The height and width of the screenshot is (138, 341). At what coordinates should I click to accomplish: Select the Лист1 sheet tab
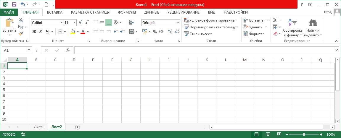click(39, 127)
